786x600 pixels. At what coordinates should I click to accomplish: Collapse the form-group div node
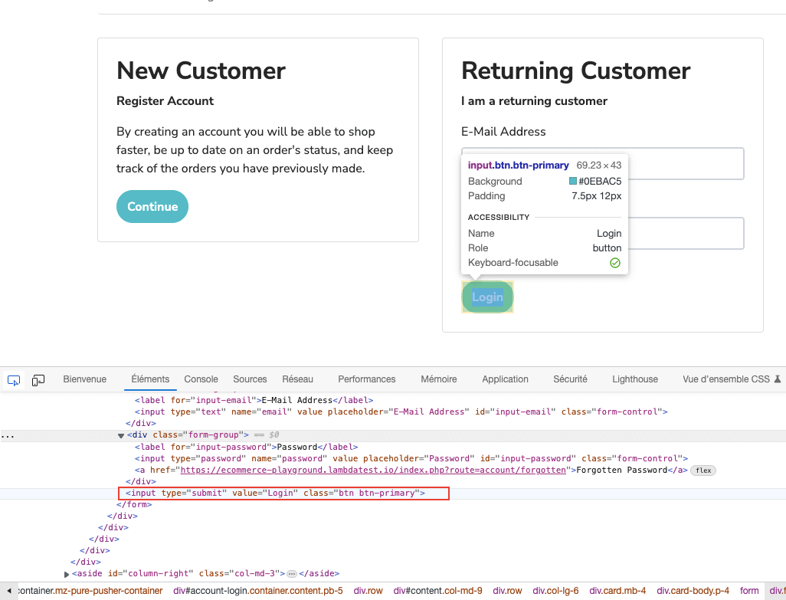[121, 435]
